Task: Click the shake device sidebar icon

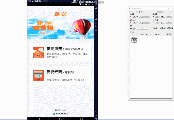Action: tap(96, 23)
